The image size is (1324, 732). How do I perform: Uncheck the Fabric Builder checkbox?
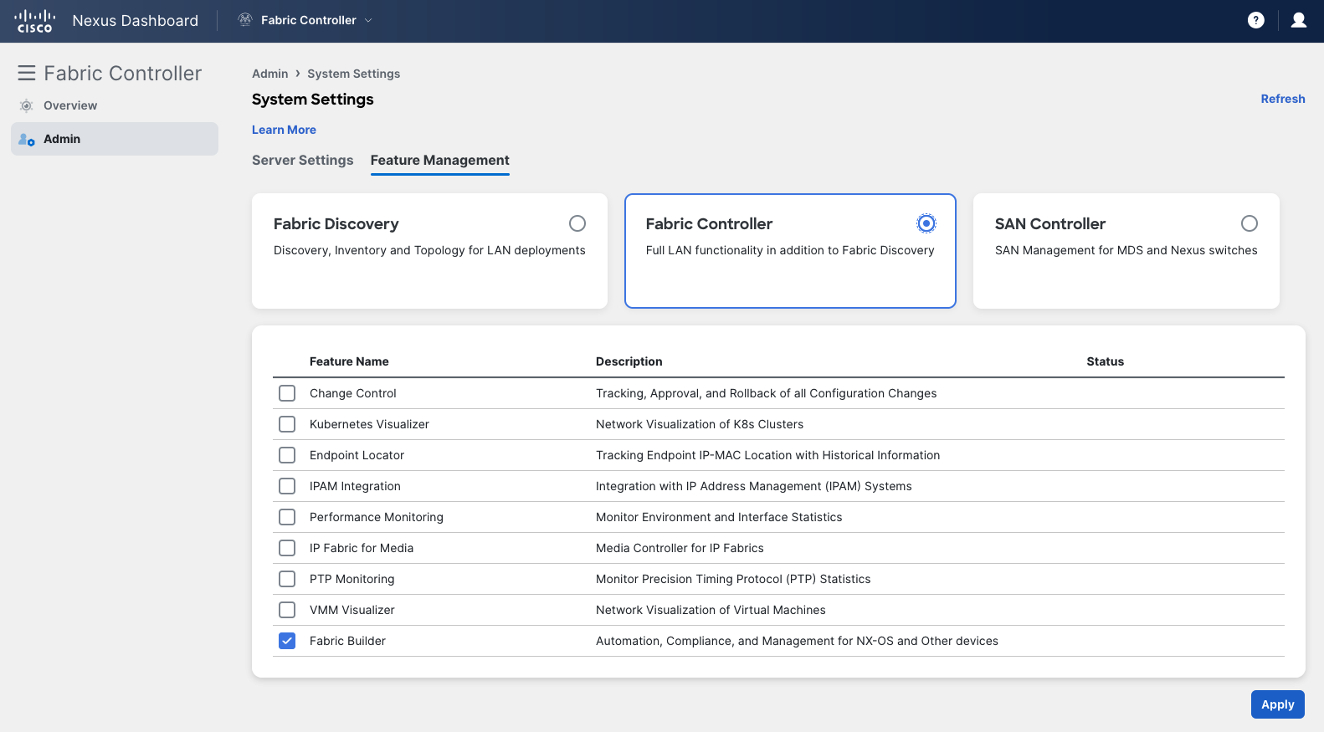point(287,641)
